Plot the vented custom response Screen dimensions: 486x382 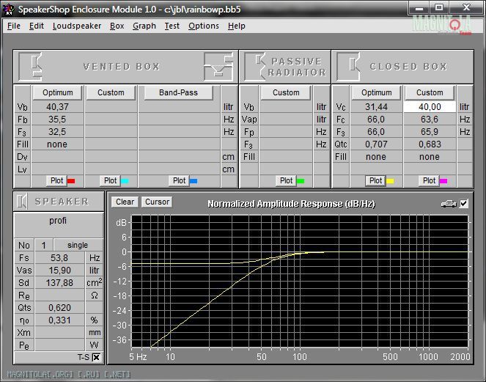pyautogui.click(x=110, y=180)
